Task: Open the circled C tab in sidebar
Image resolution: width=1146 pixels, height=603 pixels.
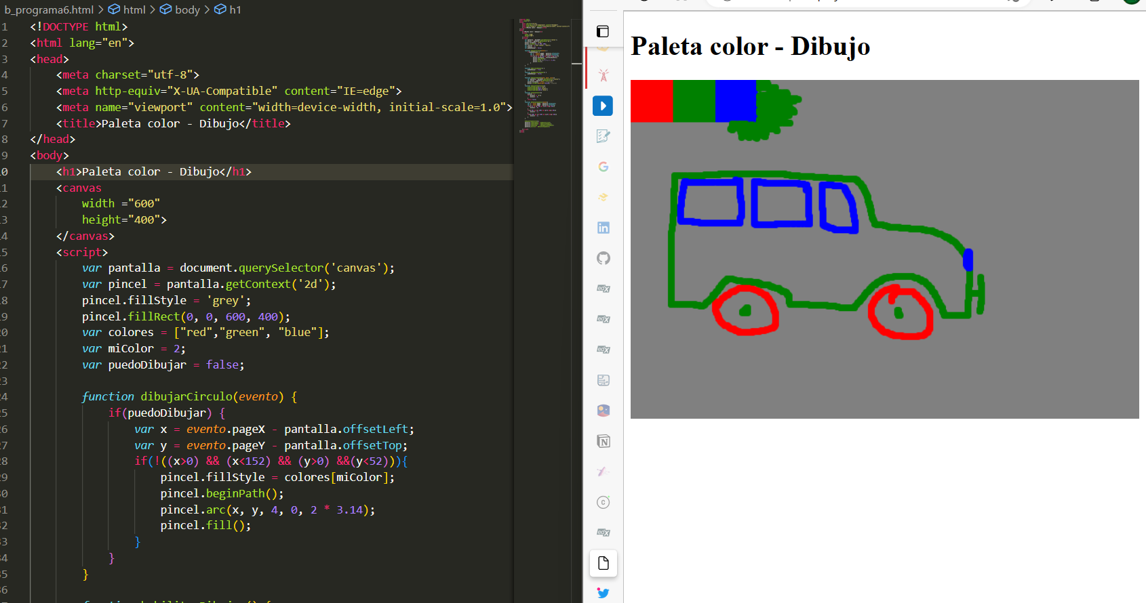Action: coord(603,502)
